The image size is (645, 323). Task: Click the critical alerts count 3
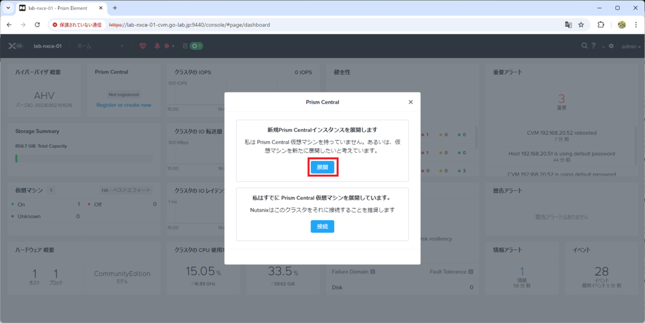click(561, 99)
